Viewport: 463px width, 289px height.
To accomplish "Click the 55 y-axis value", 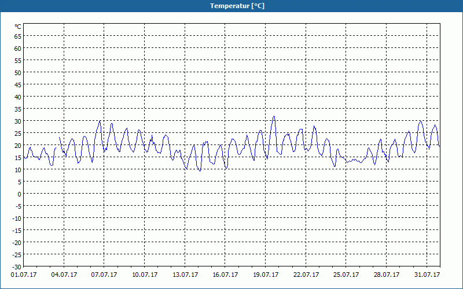I will [18, 61].
